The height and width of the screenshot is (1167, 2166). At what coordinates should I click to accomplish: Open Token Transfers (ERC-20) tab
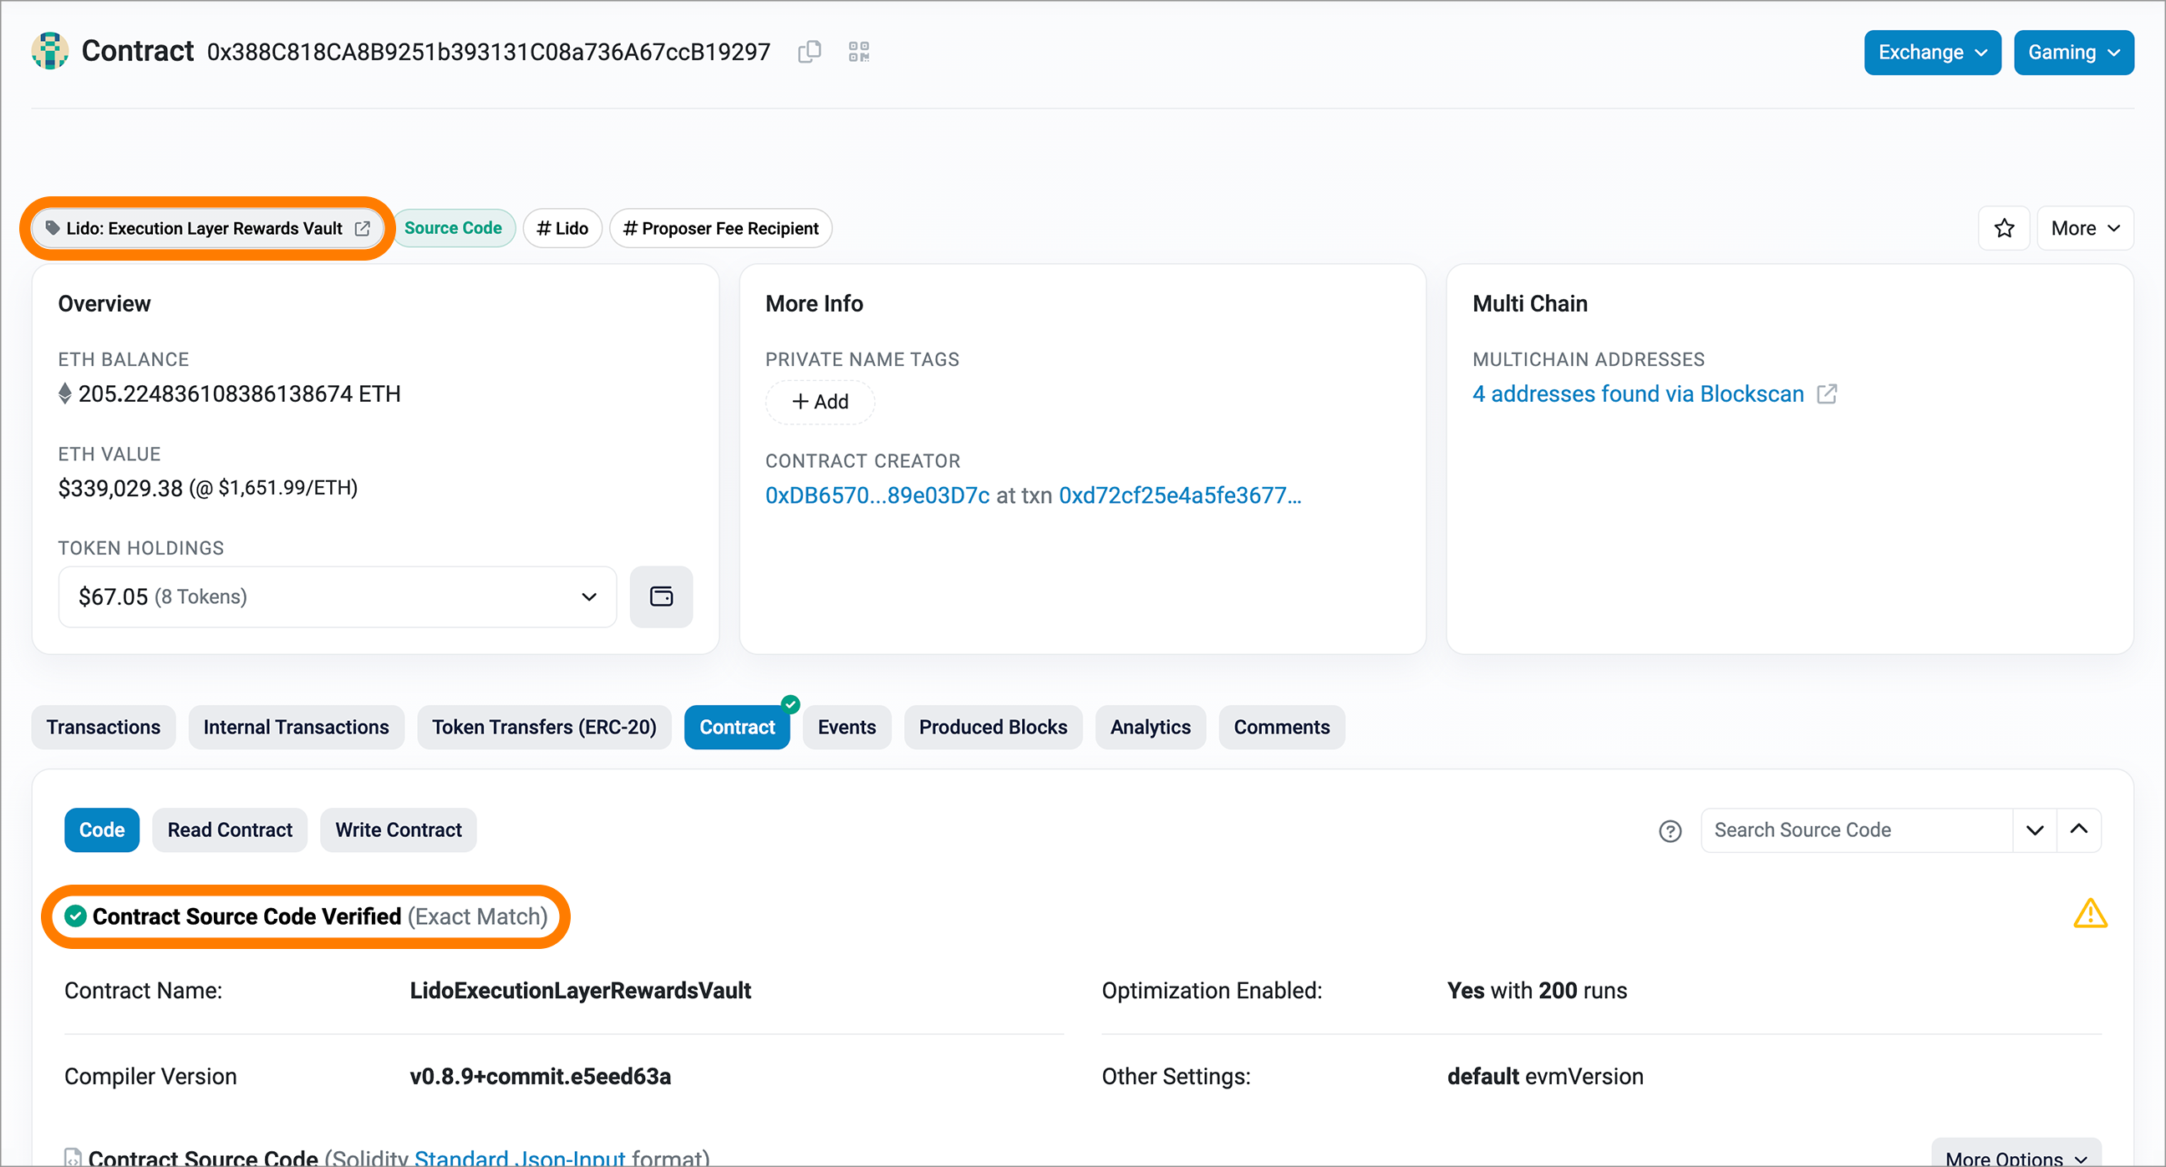pyautogui.click(x=544, y=728)
